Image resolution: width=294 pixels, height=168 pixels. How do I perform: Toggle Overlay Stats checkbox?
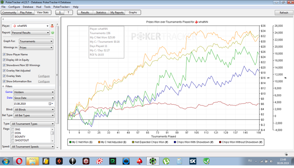(x=4, y=76)
